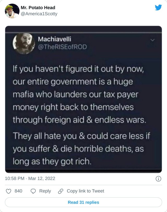Like the tweet with heart icon

click(9, 191)
